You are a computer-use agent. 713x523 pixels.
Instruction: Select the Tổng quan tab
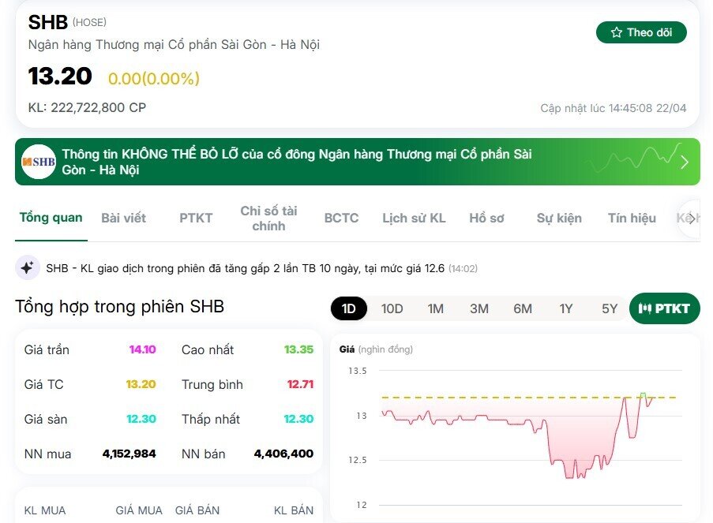tap(51, 218)
